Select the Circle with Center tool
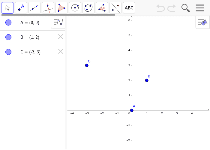 coord(75,8)
